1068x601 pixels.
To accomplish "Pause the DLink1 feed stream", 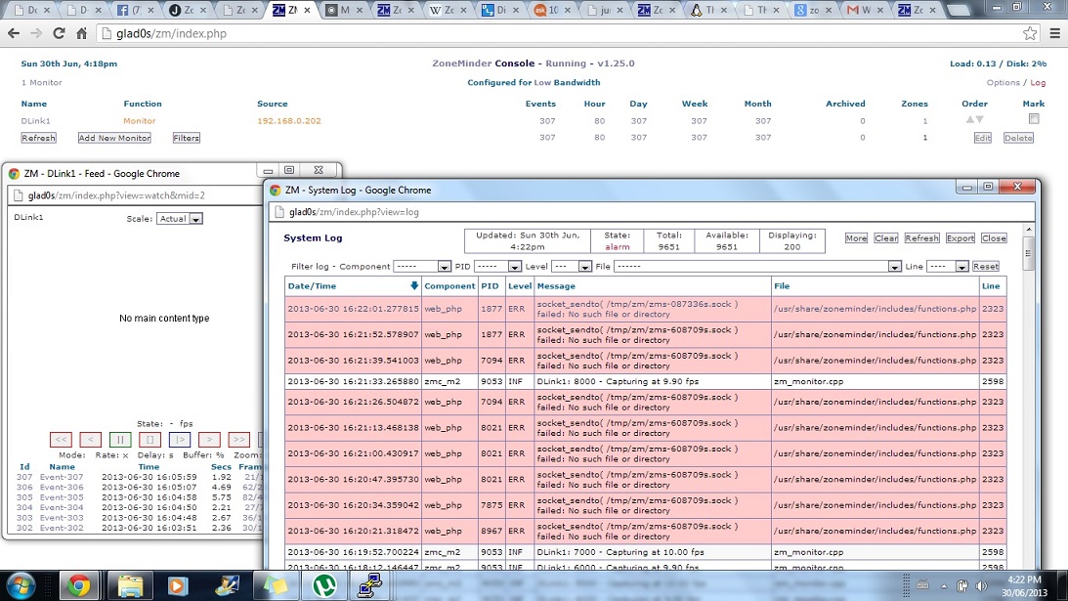I will pos(120,440).
